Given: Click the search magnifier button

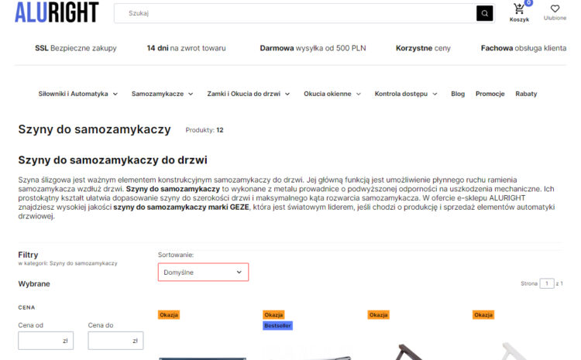Looking at the screenshot, I should [484, 13].
